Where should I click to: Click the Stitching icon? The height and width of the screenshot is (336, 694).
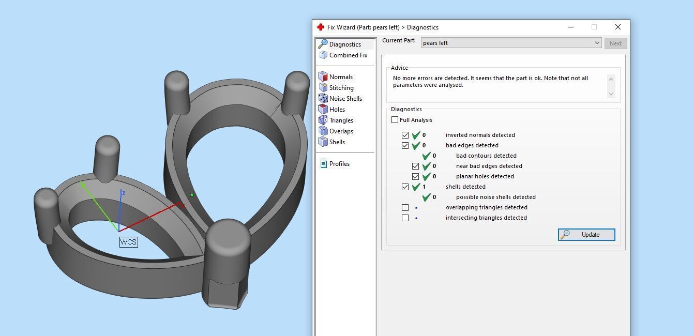(323, 87)
